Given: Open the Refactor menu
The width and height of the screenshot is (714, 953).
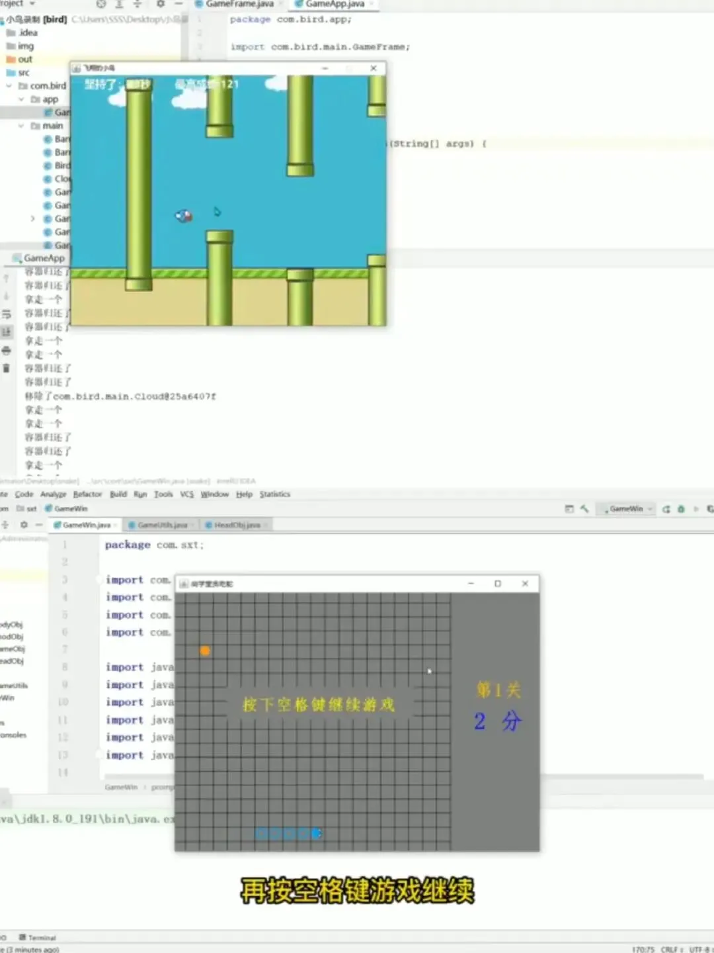Looking at the screenshot, I should point(87,494).
